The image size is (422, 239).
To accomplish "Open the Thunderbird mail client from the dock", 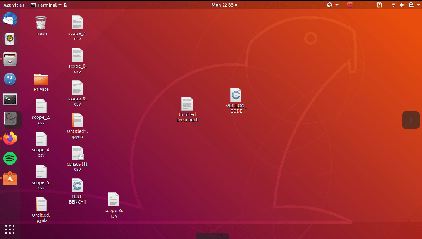I will (10, 19).
